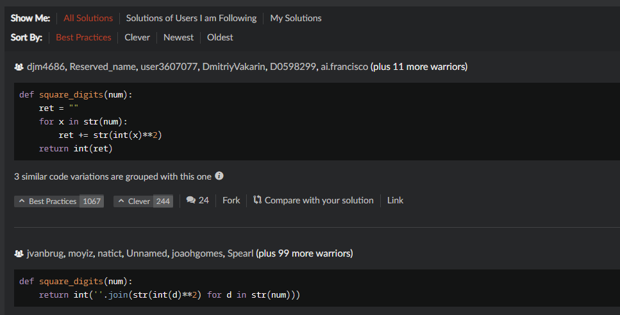Sort solutions by Newest
The width and height of the screenshot is (620, 315).
pyautogui.click(x=178, y=37)
